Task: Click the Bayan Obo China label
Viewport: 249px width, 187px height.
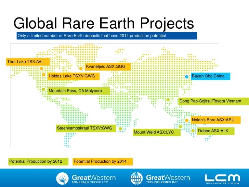Action: click(210, 76)
